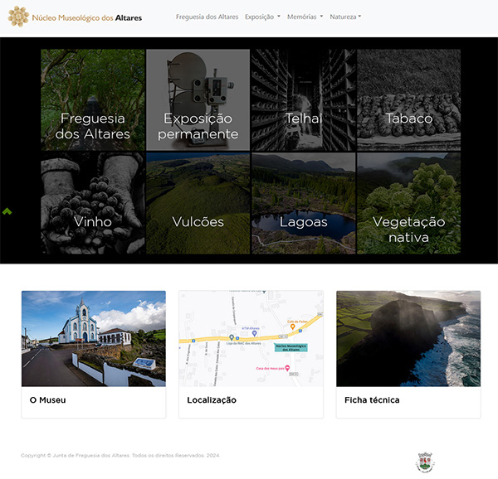498x479 pixels.
Task: Expand the Natureza dropdown menu
Action: coord(345,17)
